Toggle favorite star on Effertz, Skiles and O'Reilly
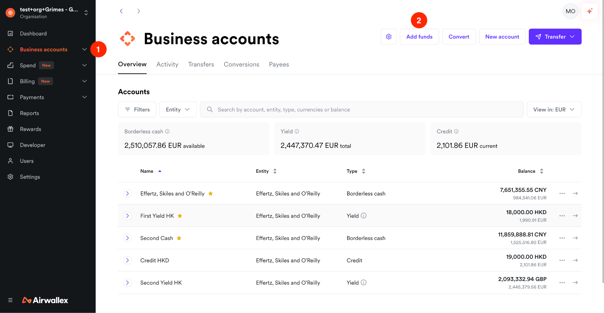This screenshot has height=313, width=604. coord(211,193)
